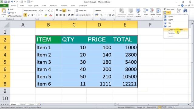The height and width of the screenshot is (109, 194).
Task: Click the percent style icon
Action: (x=102, y=15)
